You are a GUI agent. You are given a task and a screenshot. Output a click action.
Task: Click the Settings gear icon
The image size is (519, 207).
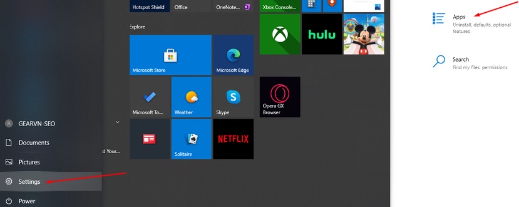(x=9, y=181)
